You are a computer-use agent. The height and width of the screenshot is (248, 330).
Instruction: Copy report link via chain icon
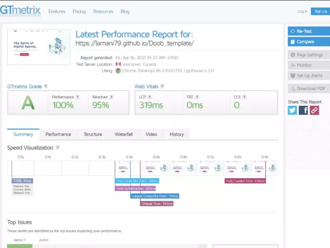[x=314, y=110]
